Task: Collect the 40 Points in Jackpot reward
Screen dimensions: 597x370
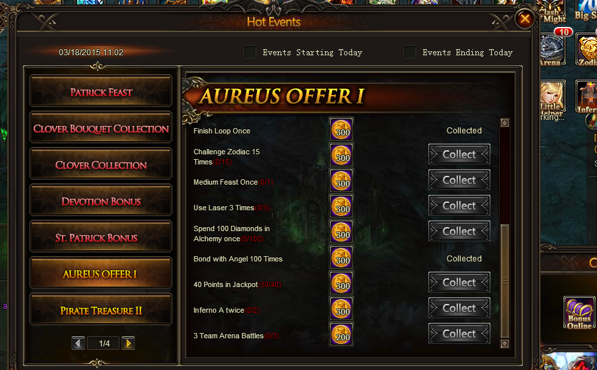Action: pos(459,282)
